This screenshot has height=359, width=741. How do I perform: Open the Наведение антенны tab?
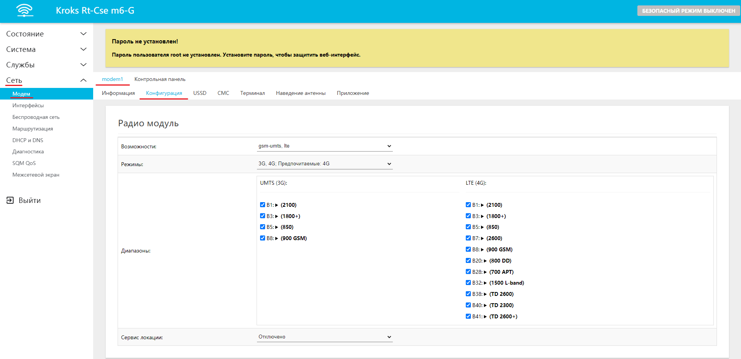[300, 93]
